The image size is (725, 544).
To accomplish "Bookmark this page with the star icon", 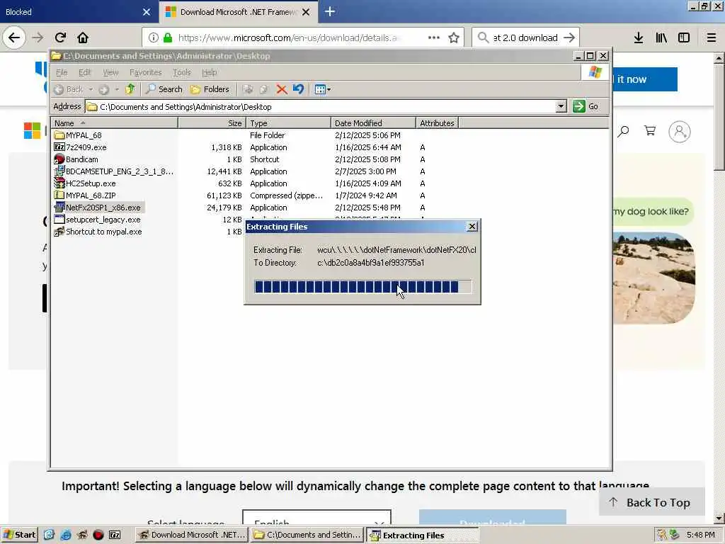I will [454, 38].
